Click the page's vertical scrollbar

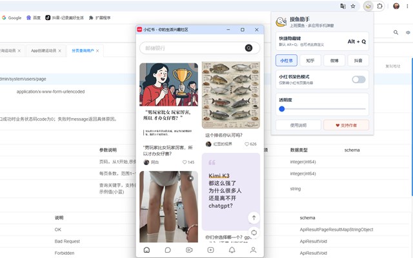[x=412, y=126]
